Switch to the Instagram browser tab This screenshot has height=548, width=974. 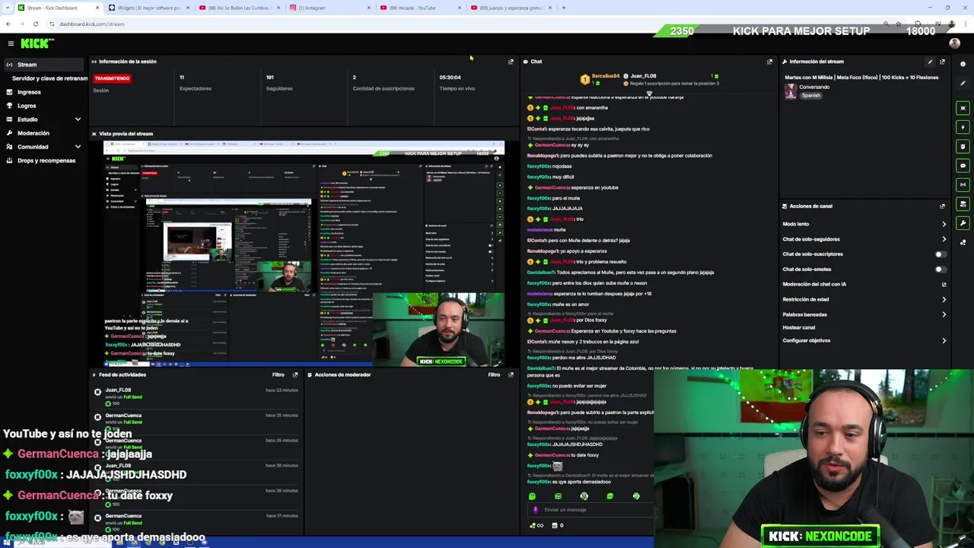tap(330, 8)
